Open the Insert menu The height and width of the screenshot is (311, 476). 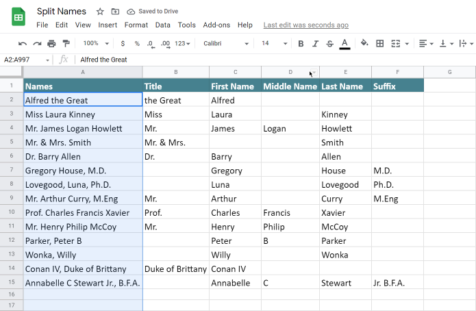(108, 25)
